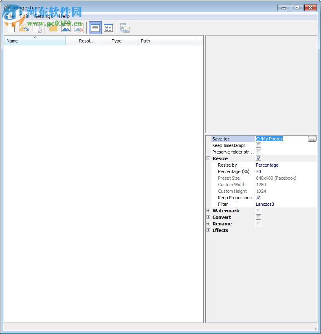Edit the Percentage value 50
Screen dimensions: 321x334
286,171
